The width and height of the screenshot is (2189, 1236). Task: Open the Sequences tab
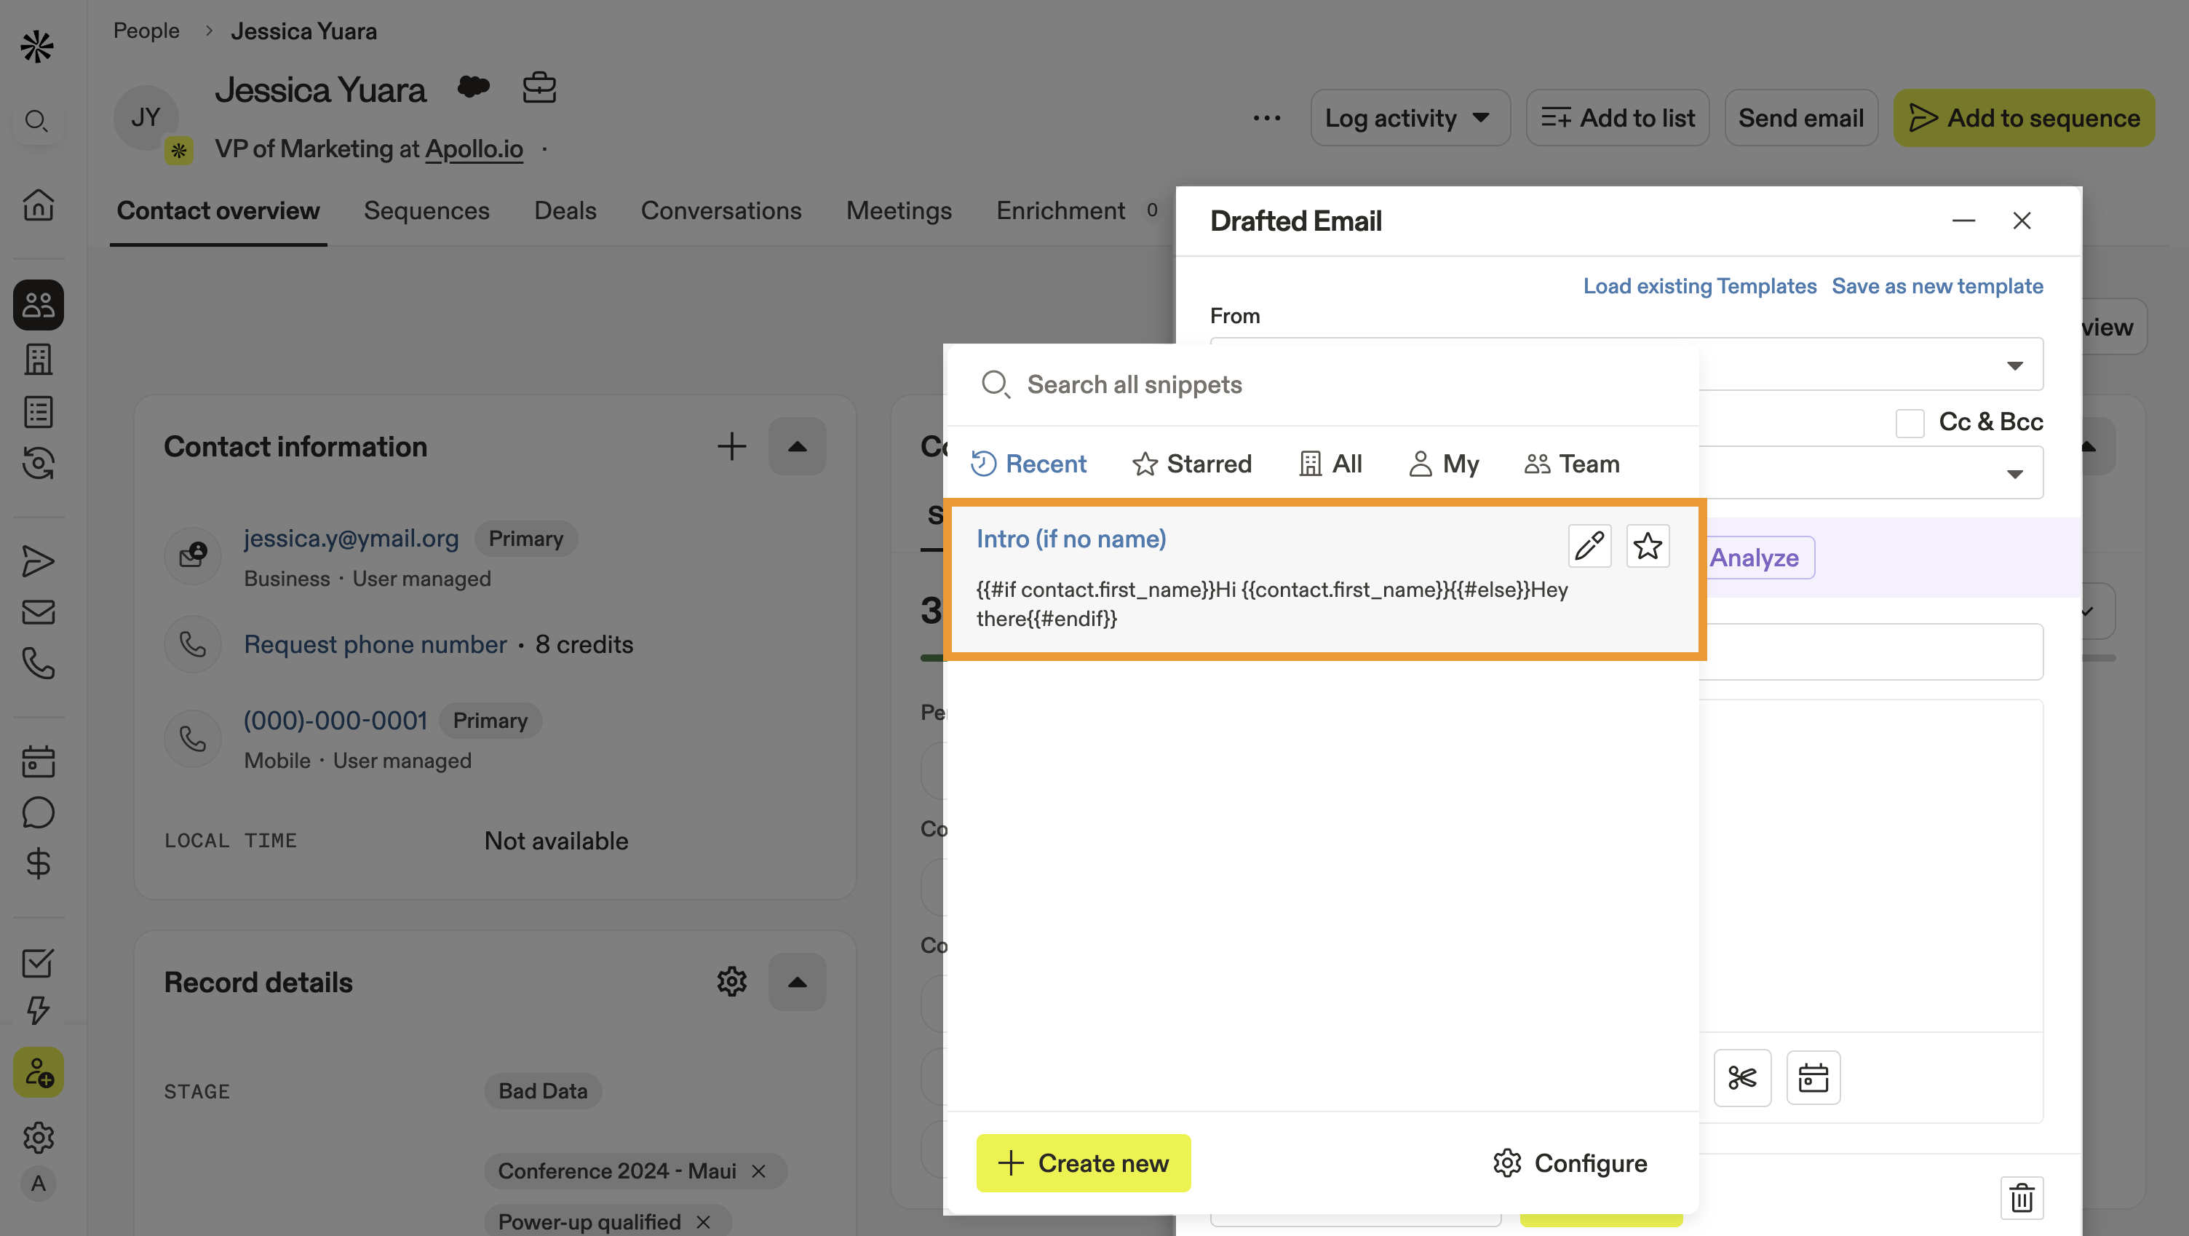[x=426, y=211]
